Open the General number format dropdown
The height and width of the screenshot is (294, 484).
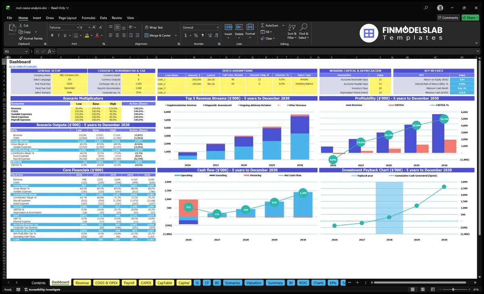[217, 27]
